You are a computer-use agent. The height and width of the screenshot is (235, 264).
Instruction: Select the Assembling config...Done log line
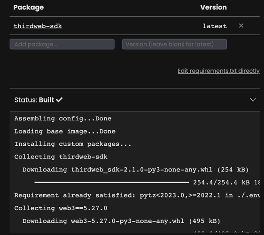click(x=63, y=118)
